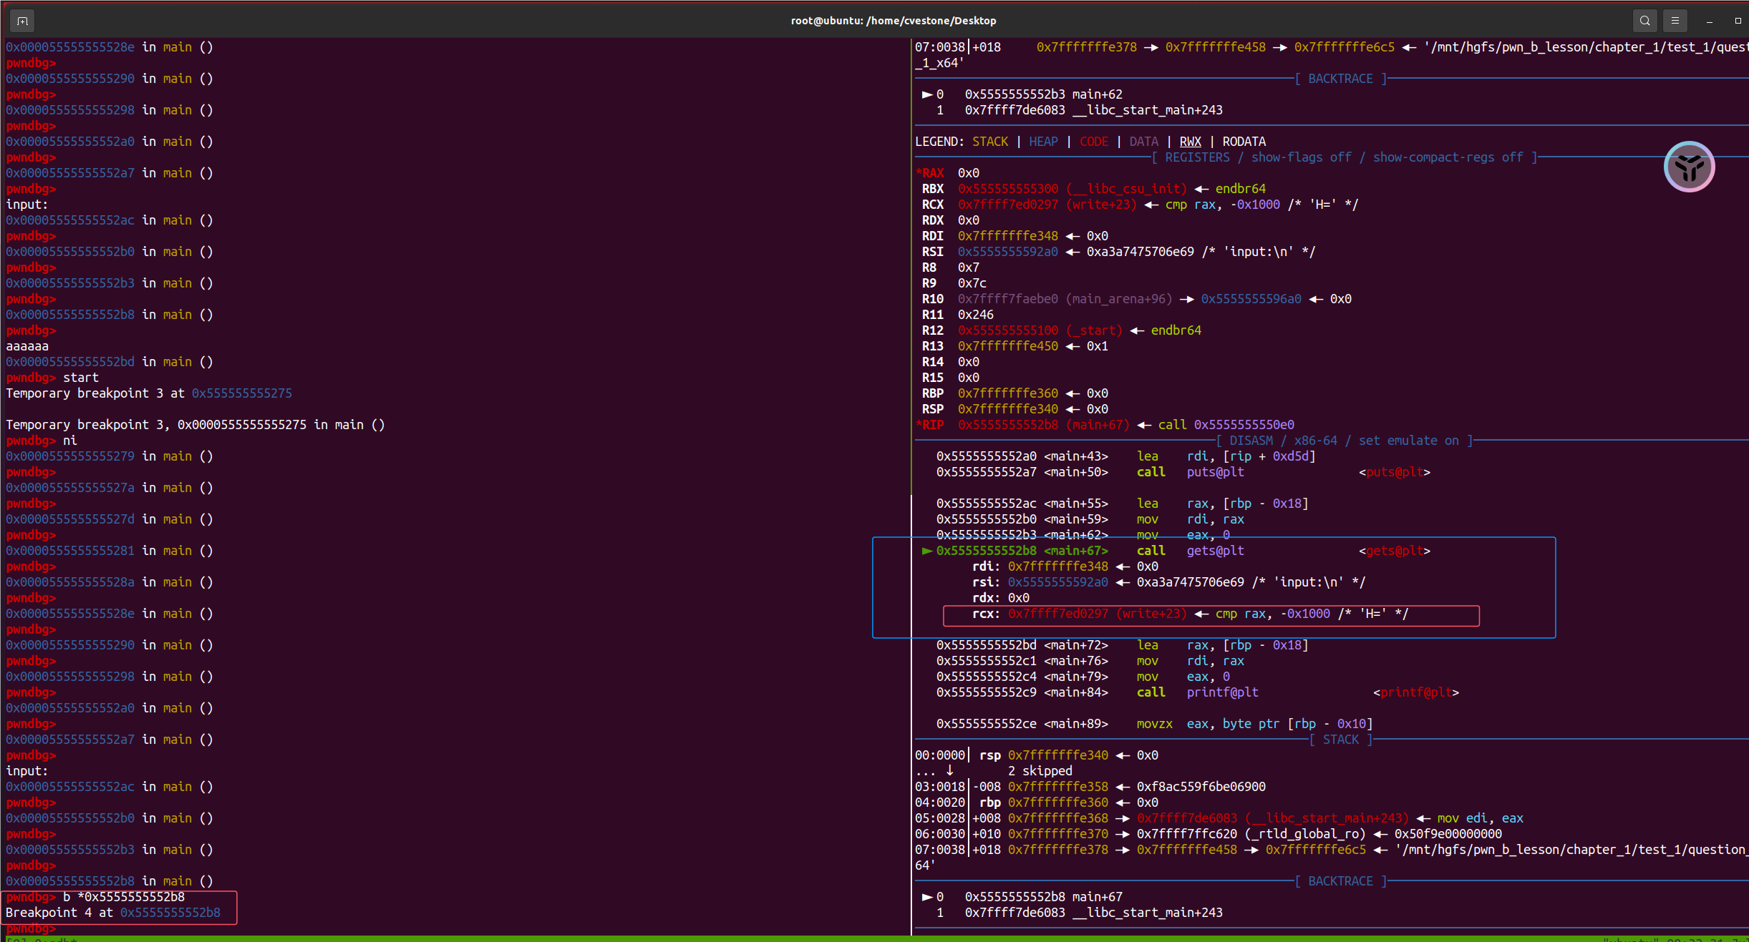Click the 'aaaaaa' input line
This screenshot has width=1749, height=942.
tap(27, 346)
